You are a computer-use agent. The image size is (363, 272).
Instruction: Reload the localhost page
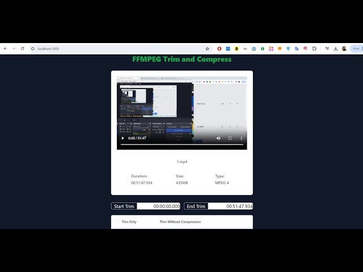23,49
